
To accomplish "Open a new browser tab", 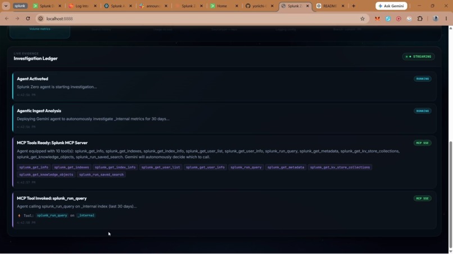I will pyautogui.click(x=354, y=6).
